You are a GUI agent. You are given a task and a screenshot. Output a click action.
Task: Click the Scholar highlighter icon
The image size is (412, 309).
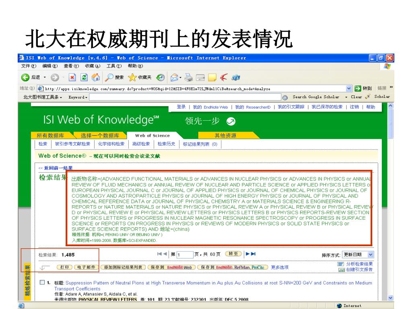[368, 97]
